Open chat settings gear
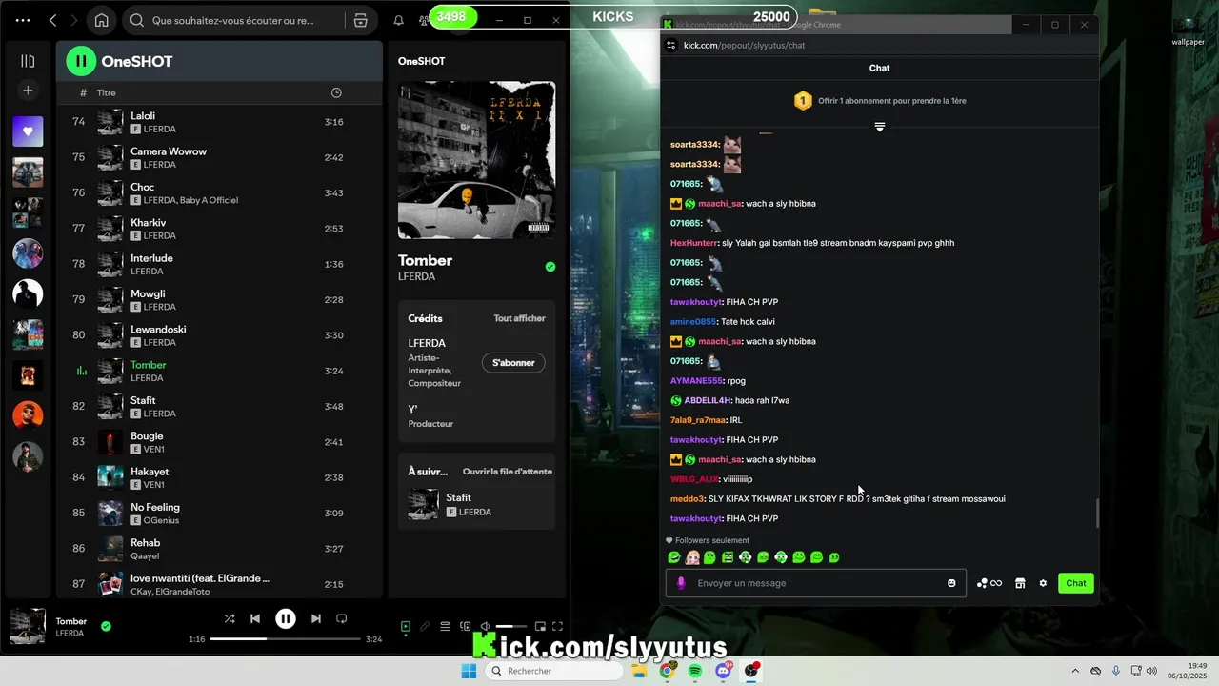The height and width of the screenshot is (686, 1219). (1043, 583)
